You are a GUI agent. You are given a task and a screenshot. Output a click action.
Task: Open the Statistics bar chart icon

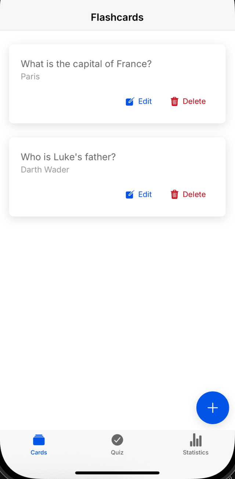pyautogui.click(x=195, y=439)
